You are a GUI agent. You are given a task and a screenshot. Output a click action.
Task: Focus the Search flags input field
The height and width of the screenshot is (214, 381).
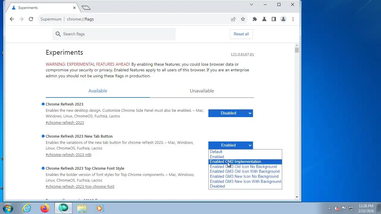(114, 34)
